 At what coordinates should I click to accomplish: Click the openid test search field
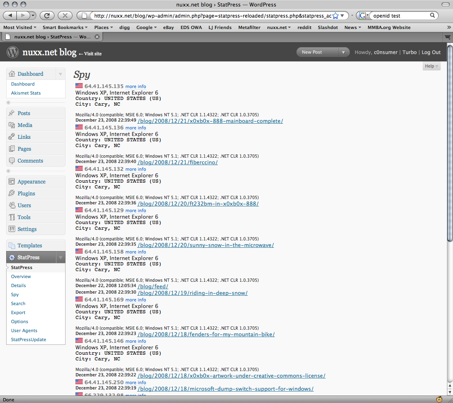400,16
